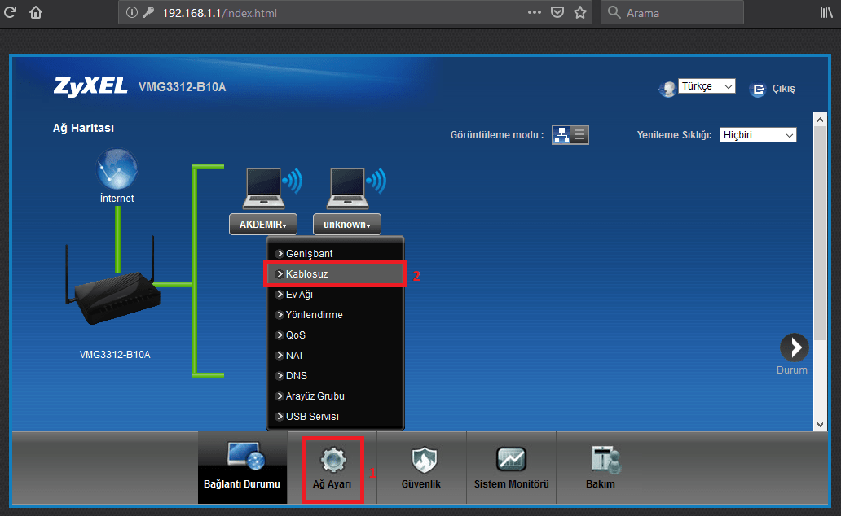Screen dimensions: 841x516
Task: Open Sistem Monitörü tab
Action: pyautogui.click(x=511, y=468)
